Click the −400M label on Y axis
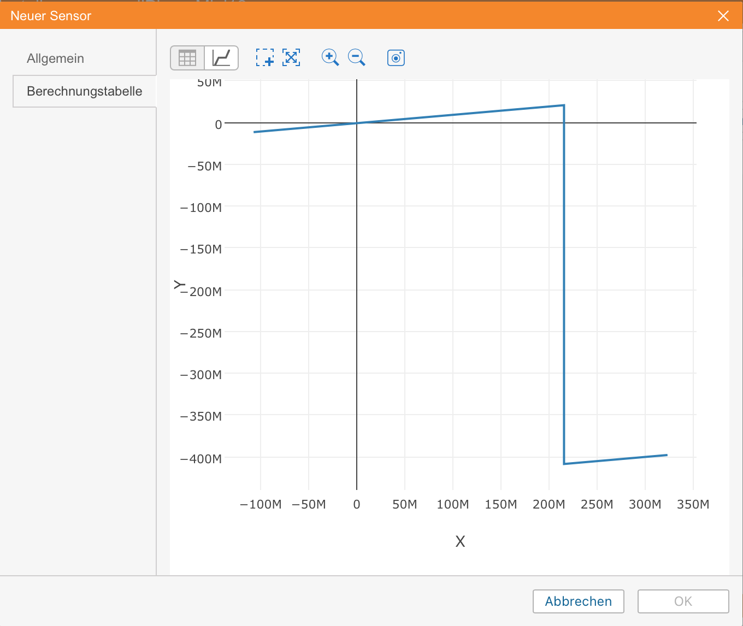This screenshot has width=743, height=626. pyautogui.click(x=201, y=459)
